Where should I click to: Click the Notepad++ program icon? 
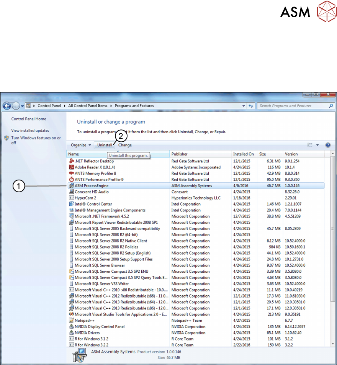(x=72, y=320)
